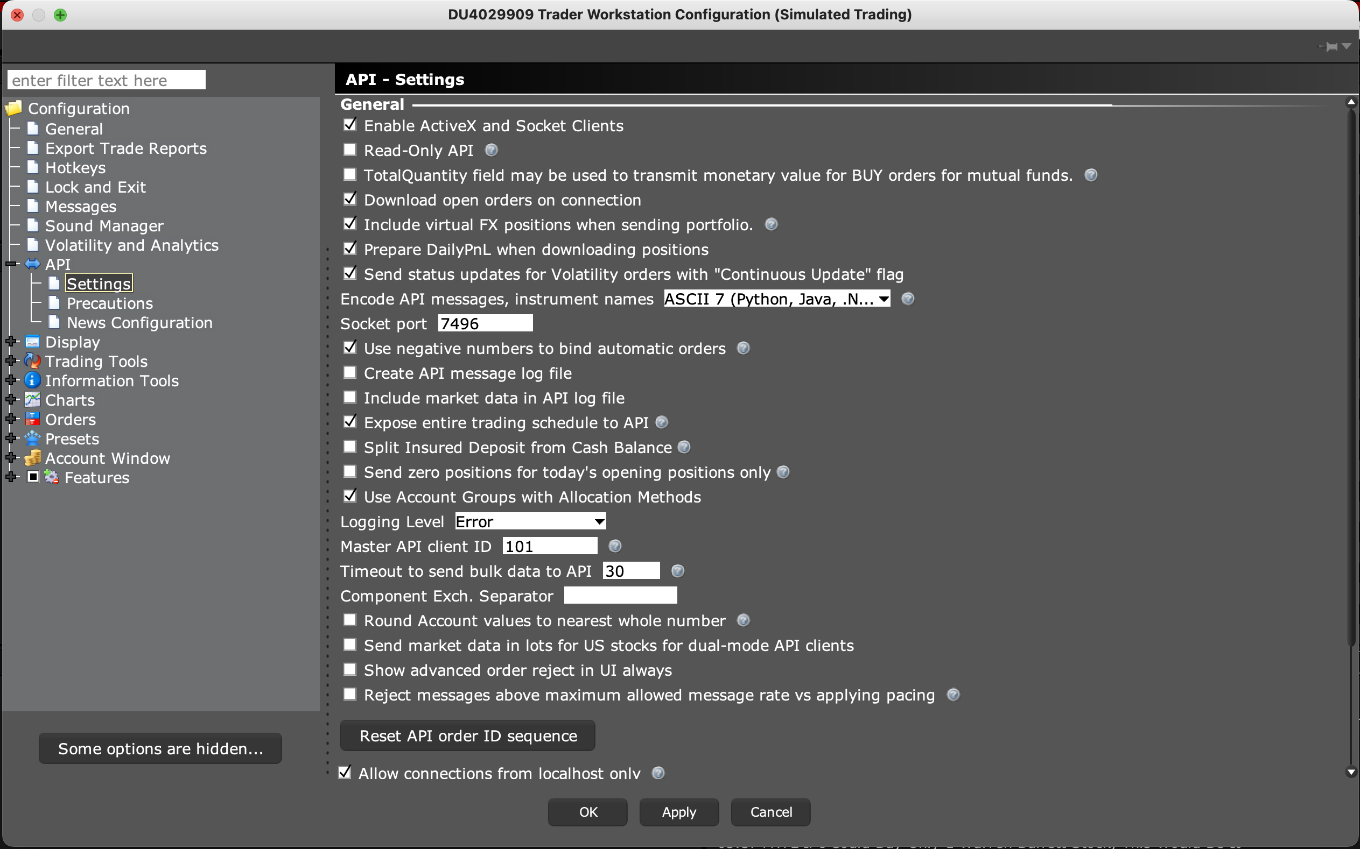Click the pin icon at top right
The width and height of the screenshot is (1360, 849).
pyautogui.click(x=1331, y=47)
